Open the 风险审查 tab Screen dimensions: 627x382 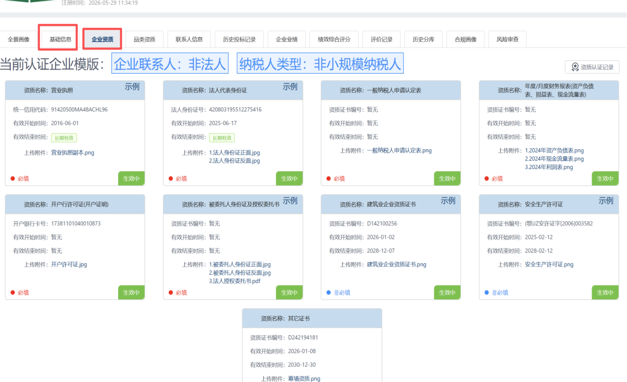[x=507, y=39]
